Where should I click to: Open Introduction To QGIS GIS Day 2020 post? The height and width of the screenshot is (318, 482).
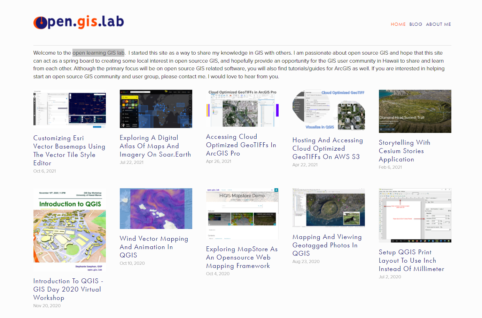[x=68, y=289]
